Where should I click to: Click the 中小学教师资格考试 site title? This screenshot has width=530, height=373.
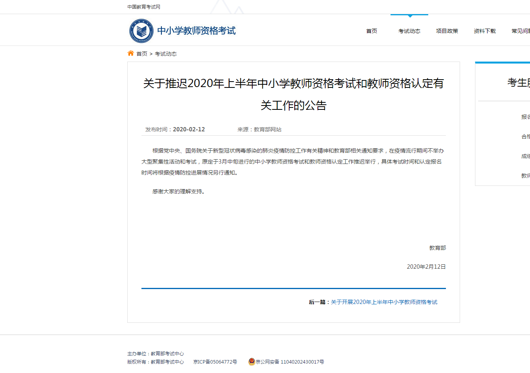[196, 31]
